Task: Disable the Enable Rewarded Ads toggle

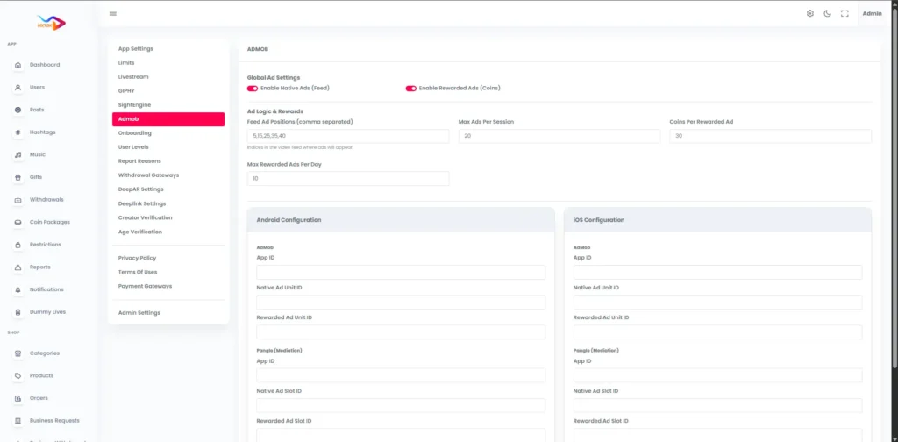Action: [x=410, y=89]
